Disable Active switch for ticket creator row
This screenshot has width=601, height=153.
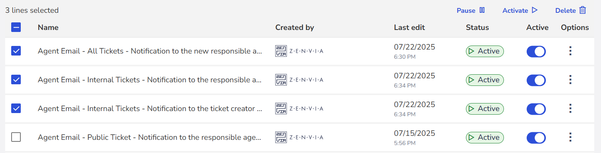point(536,109)
